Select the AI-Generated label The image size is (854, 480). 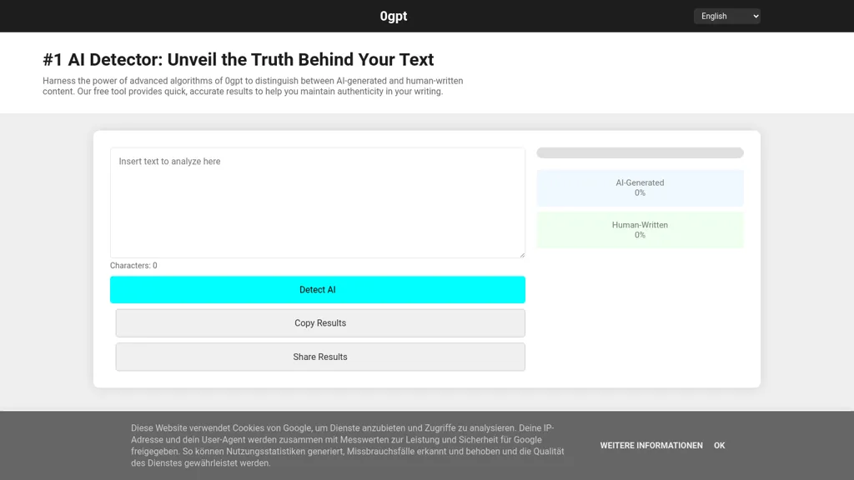pyautogui.click(x=640, y=182)
